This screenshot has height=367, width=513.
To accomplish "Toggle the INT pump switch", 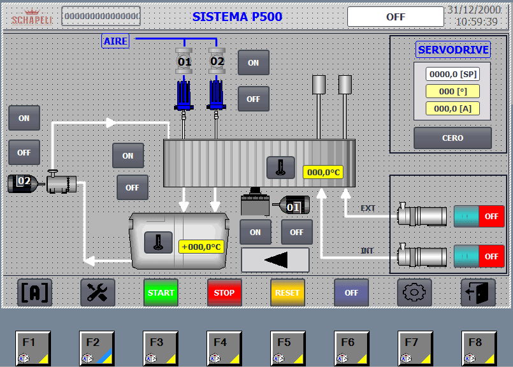I will 479,256.
